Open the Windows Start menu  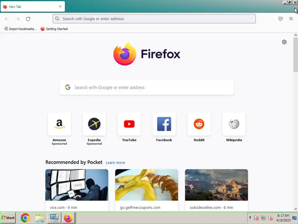(8, 218)
